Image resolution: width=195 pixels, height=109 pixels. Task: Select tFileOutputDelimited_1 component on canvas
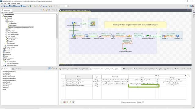(x=125, y=49)
